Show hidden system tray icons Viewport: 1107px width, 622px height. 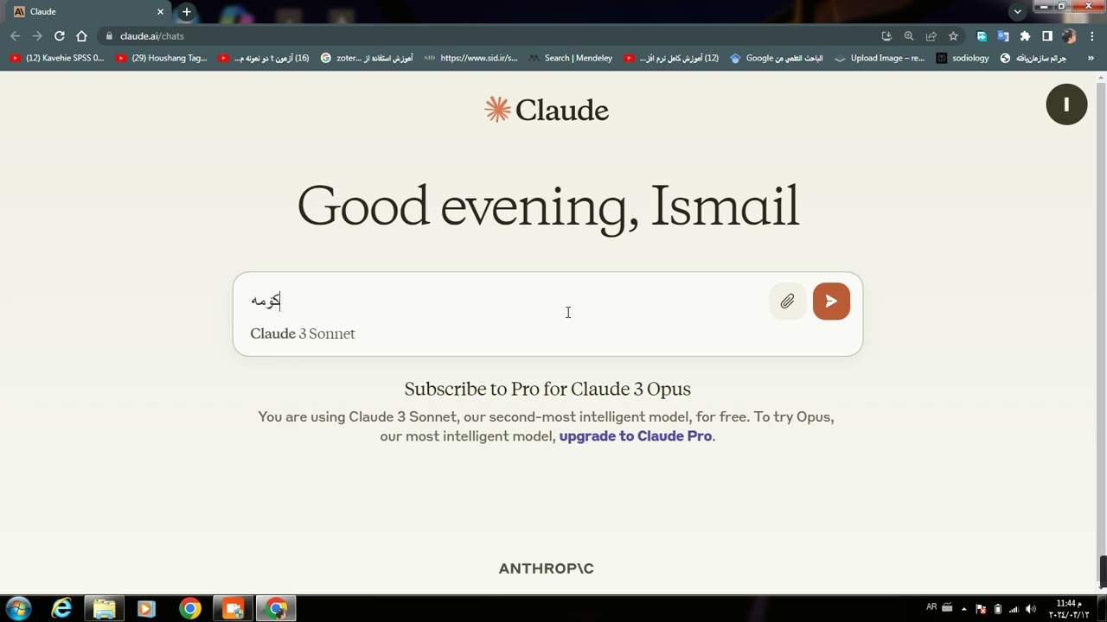pyautogui.click(x=963, y=609)
